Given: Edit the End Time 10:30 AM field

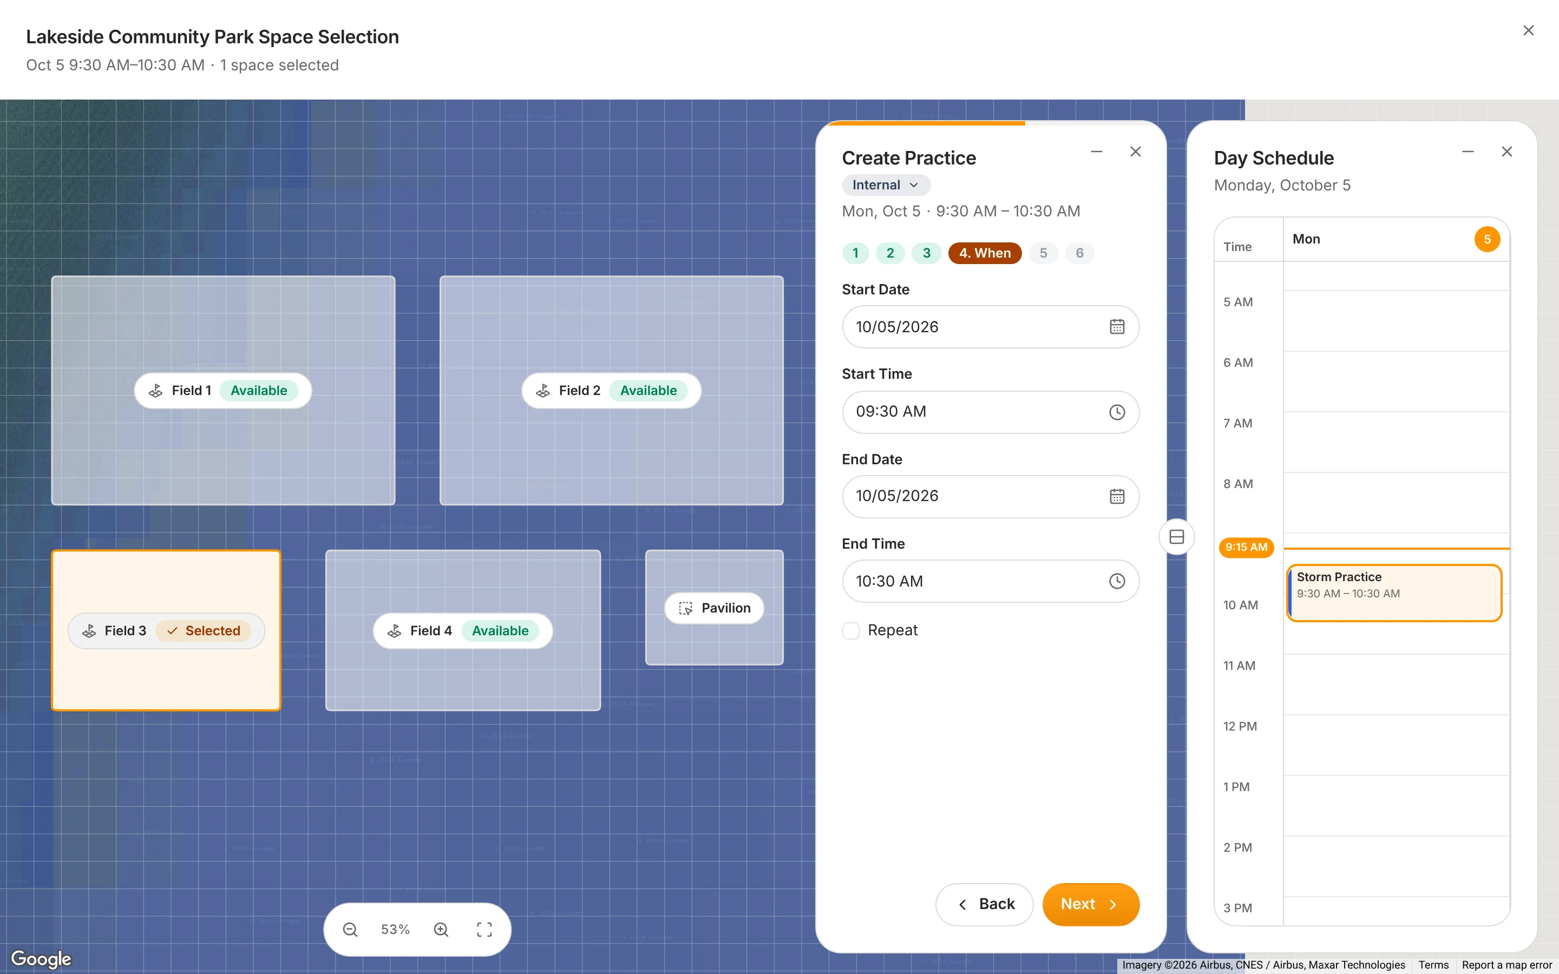Looking at the screenshot, I should coord(990,581).
